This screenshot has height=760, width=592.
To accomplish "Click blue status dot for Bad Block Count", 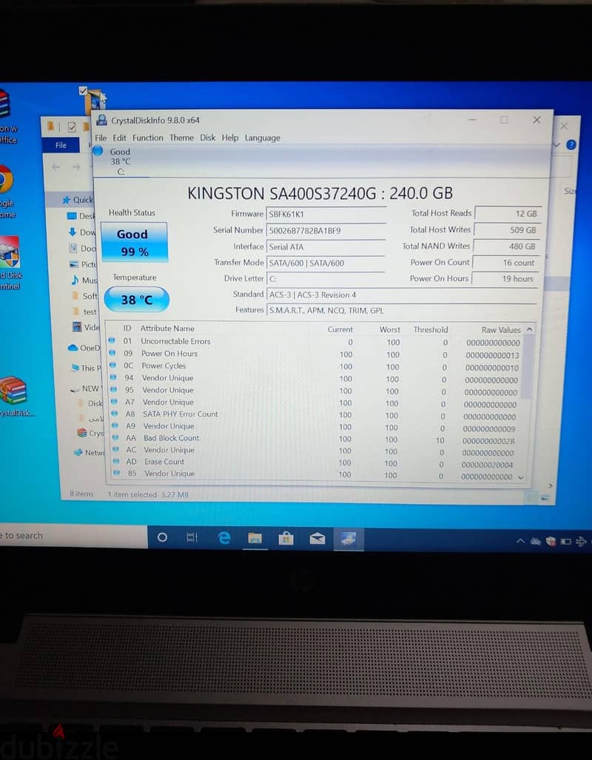I will 115,437.
